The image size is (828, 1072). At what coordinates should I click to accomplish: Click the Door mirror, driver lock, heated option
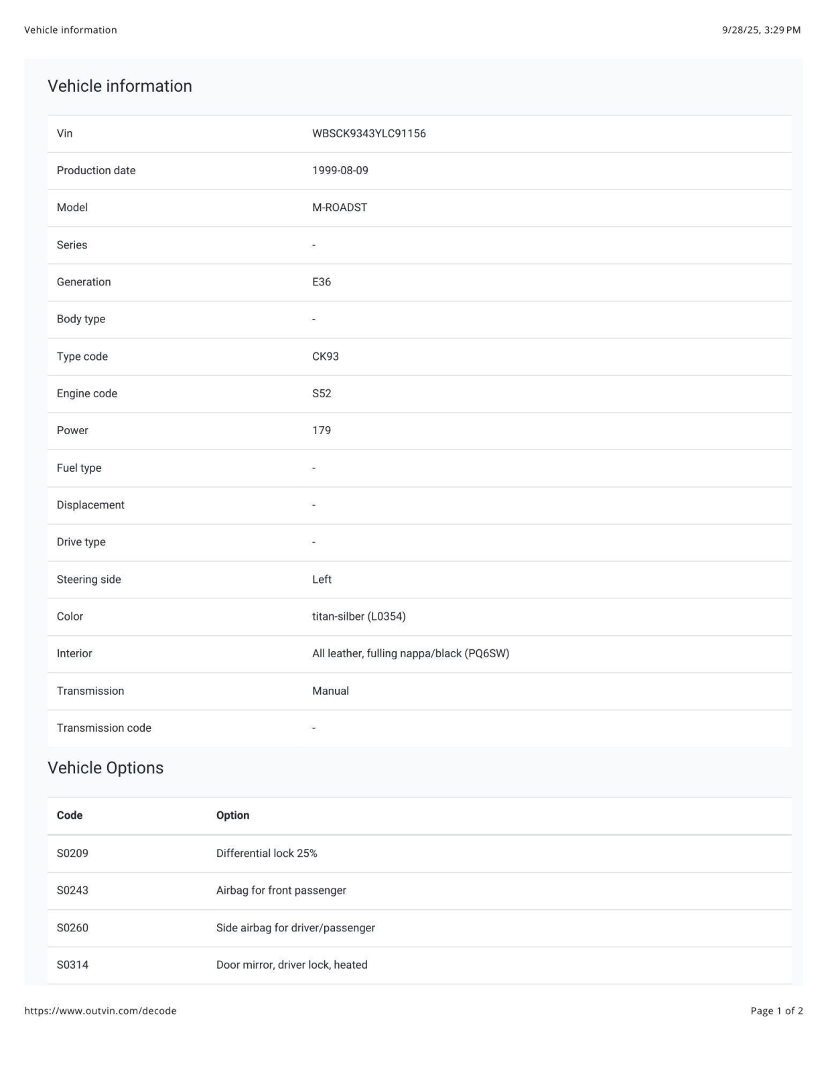tap(291, 965)
